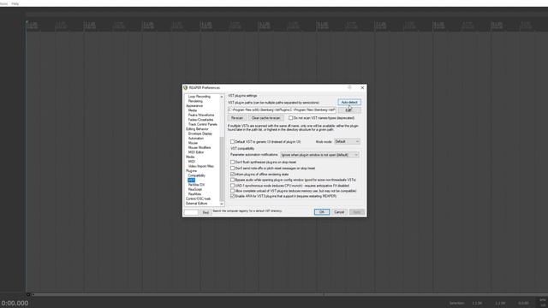Open Automation settings in tree
Image resolution: width=548 pixels, height=308 pixels.
(x=196, y=139)
